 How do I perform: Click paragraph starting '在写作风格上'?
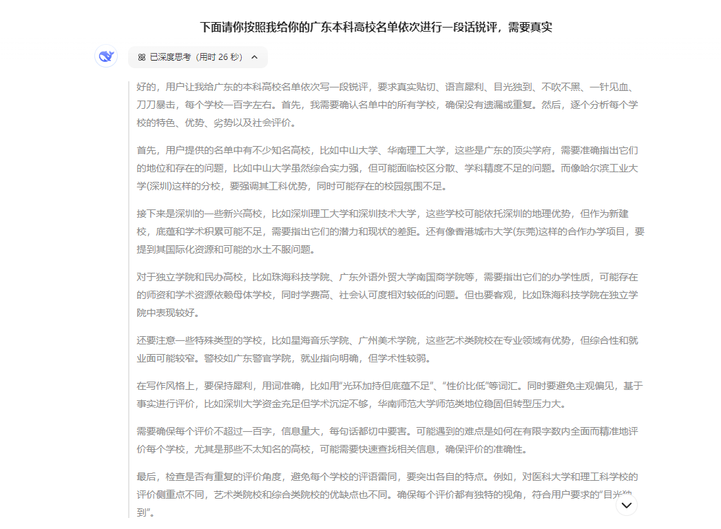[x=390, y=395]
